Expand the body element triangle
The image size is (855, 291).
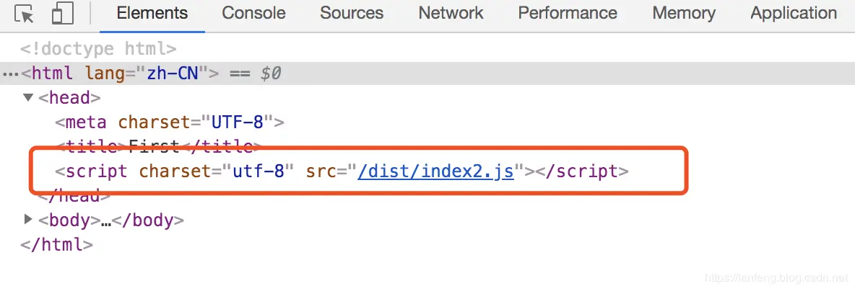[x=28, y=220]
